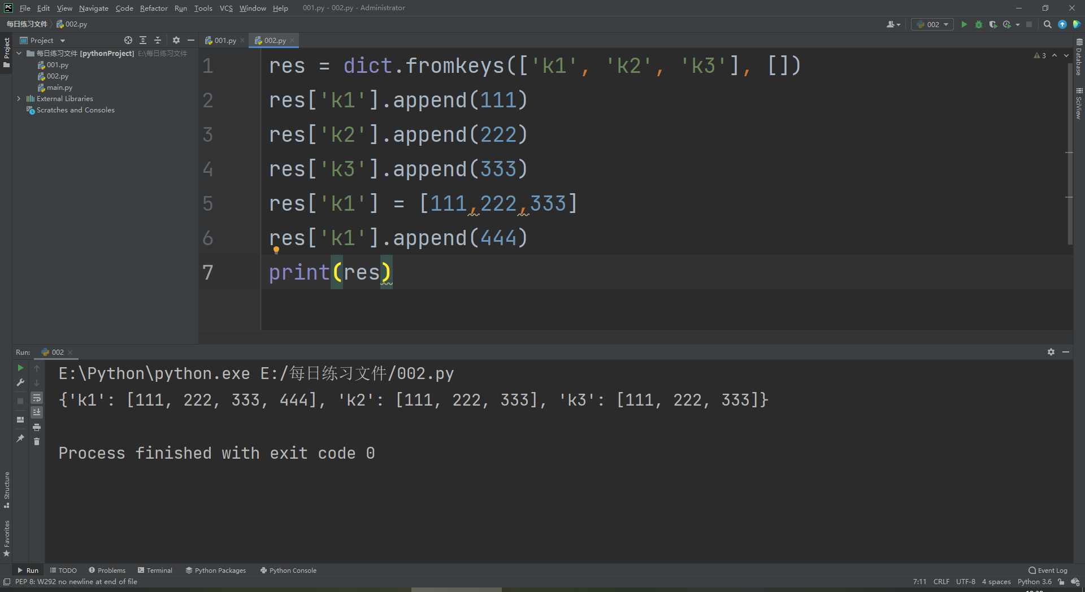Minimize the Run tool window
This screenshot has height=592, width=1085.
(x=1066, y=352)
